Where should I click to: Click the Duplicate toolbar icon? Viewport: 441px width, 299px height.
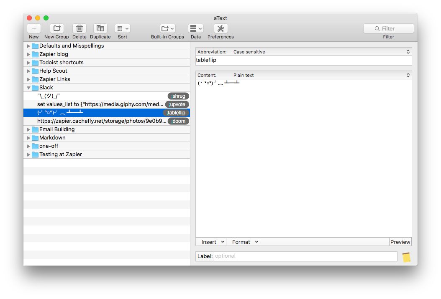[100, 28]
